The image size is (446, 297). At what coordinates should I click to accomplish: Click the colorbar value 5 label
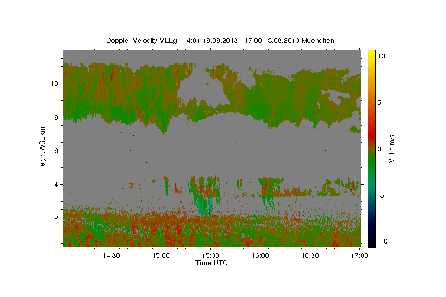pyautogui.click(x=379, y=102)
